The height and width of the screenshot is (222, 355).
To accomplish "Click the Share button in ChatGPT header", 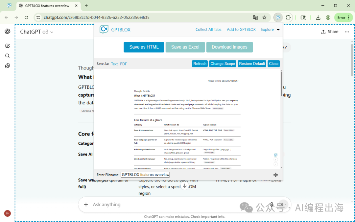I will point(330,32).
